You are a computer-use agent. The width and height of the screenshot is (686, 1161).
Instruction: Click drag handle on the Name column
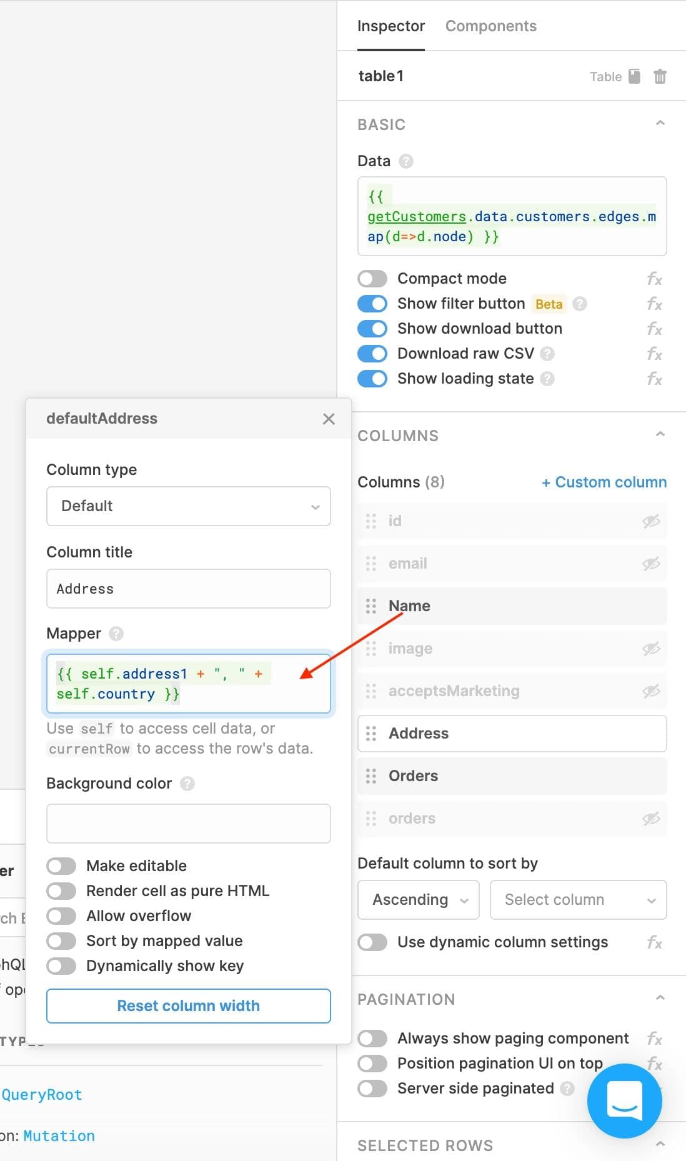pyautogui.click(x=371, y=606)
